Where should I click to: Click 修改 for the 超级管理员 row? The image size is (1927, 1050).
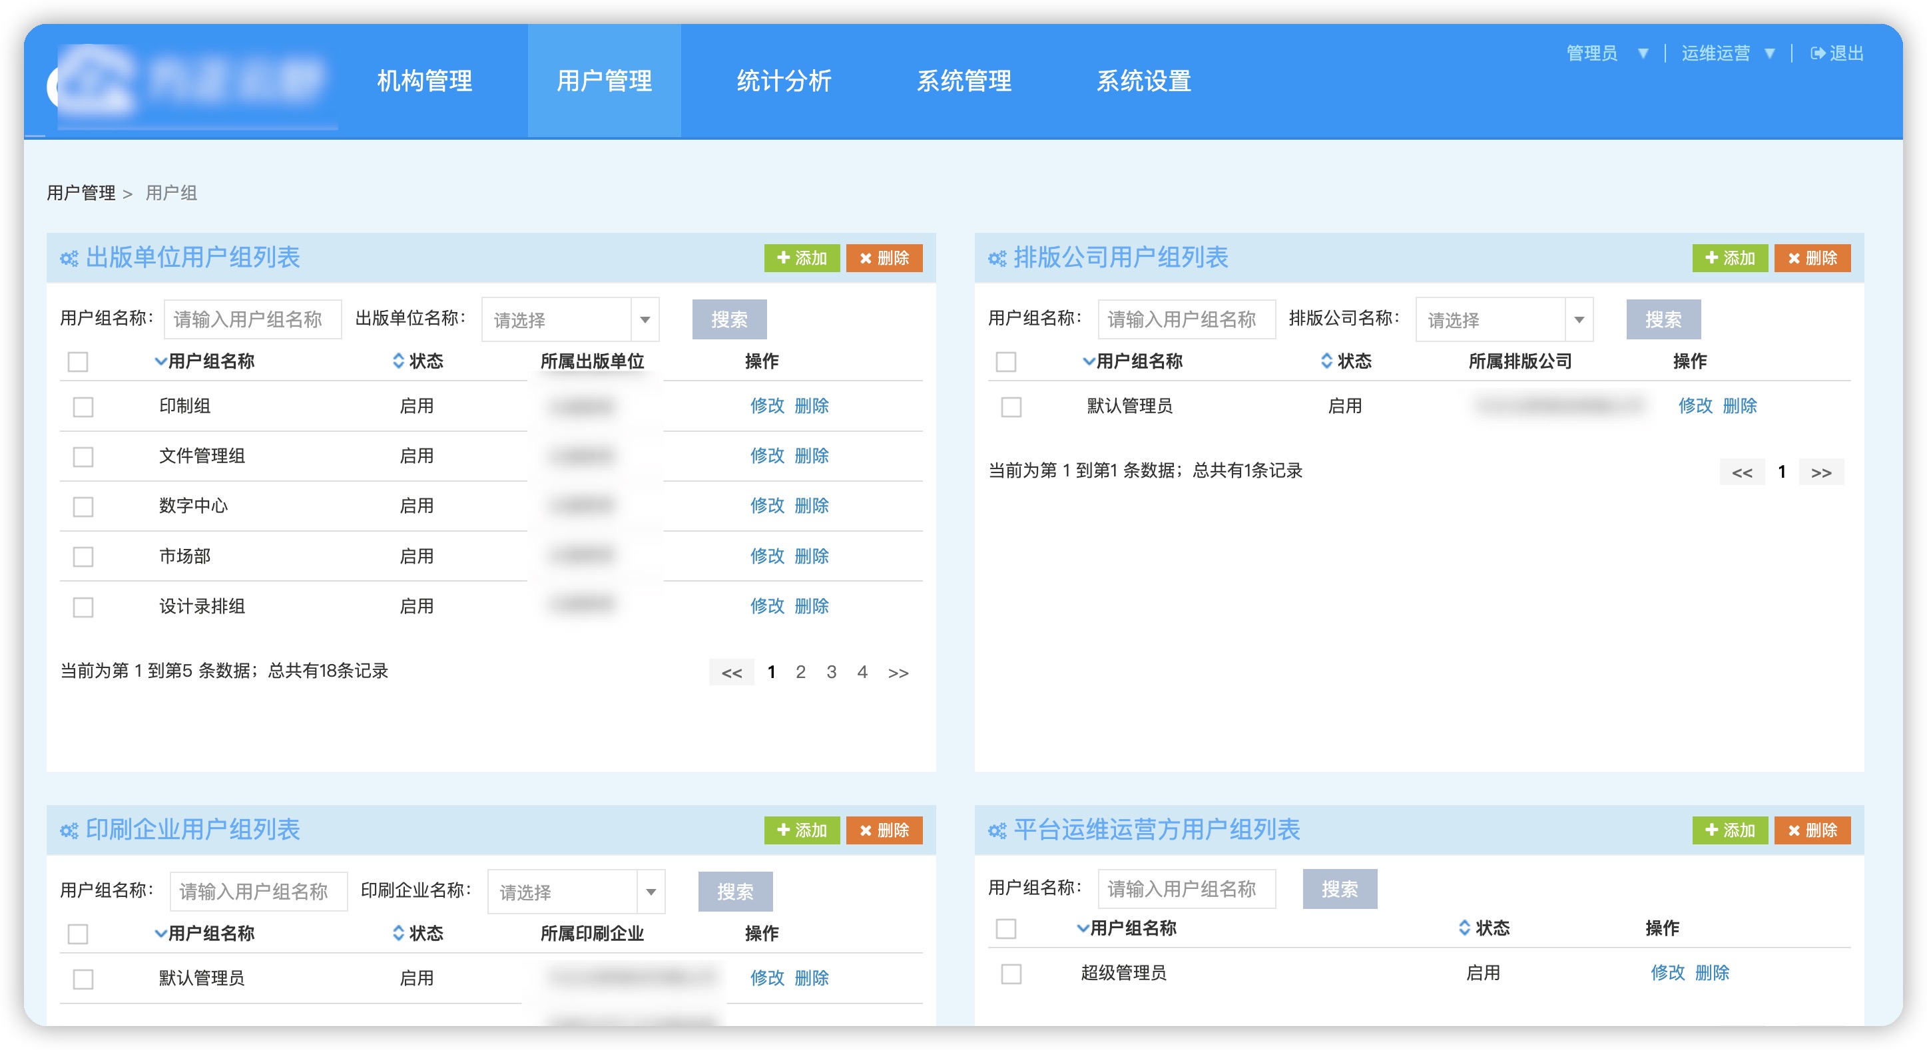1667,973
